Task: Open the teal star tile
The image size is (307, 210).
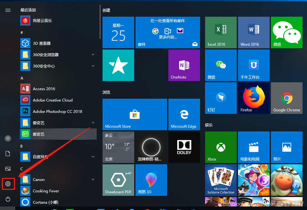Action: pyautogui.click(x=118, y=65)
